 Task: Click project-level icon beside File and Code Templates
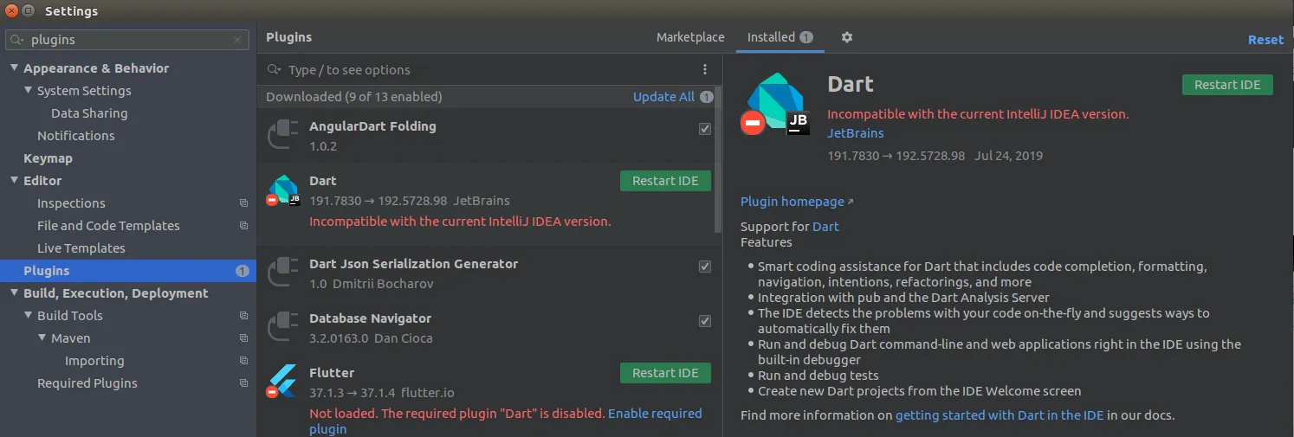(x=243, y=226)
